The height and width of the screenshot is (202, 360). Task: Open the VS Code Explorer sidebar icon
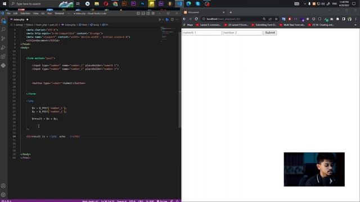pyautogui.click(x=3, y=21)
